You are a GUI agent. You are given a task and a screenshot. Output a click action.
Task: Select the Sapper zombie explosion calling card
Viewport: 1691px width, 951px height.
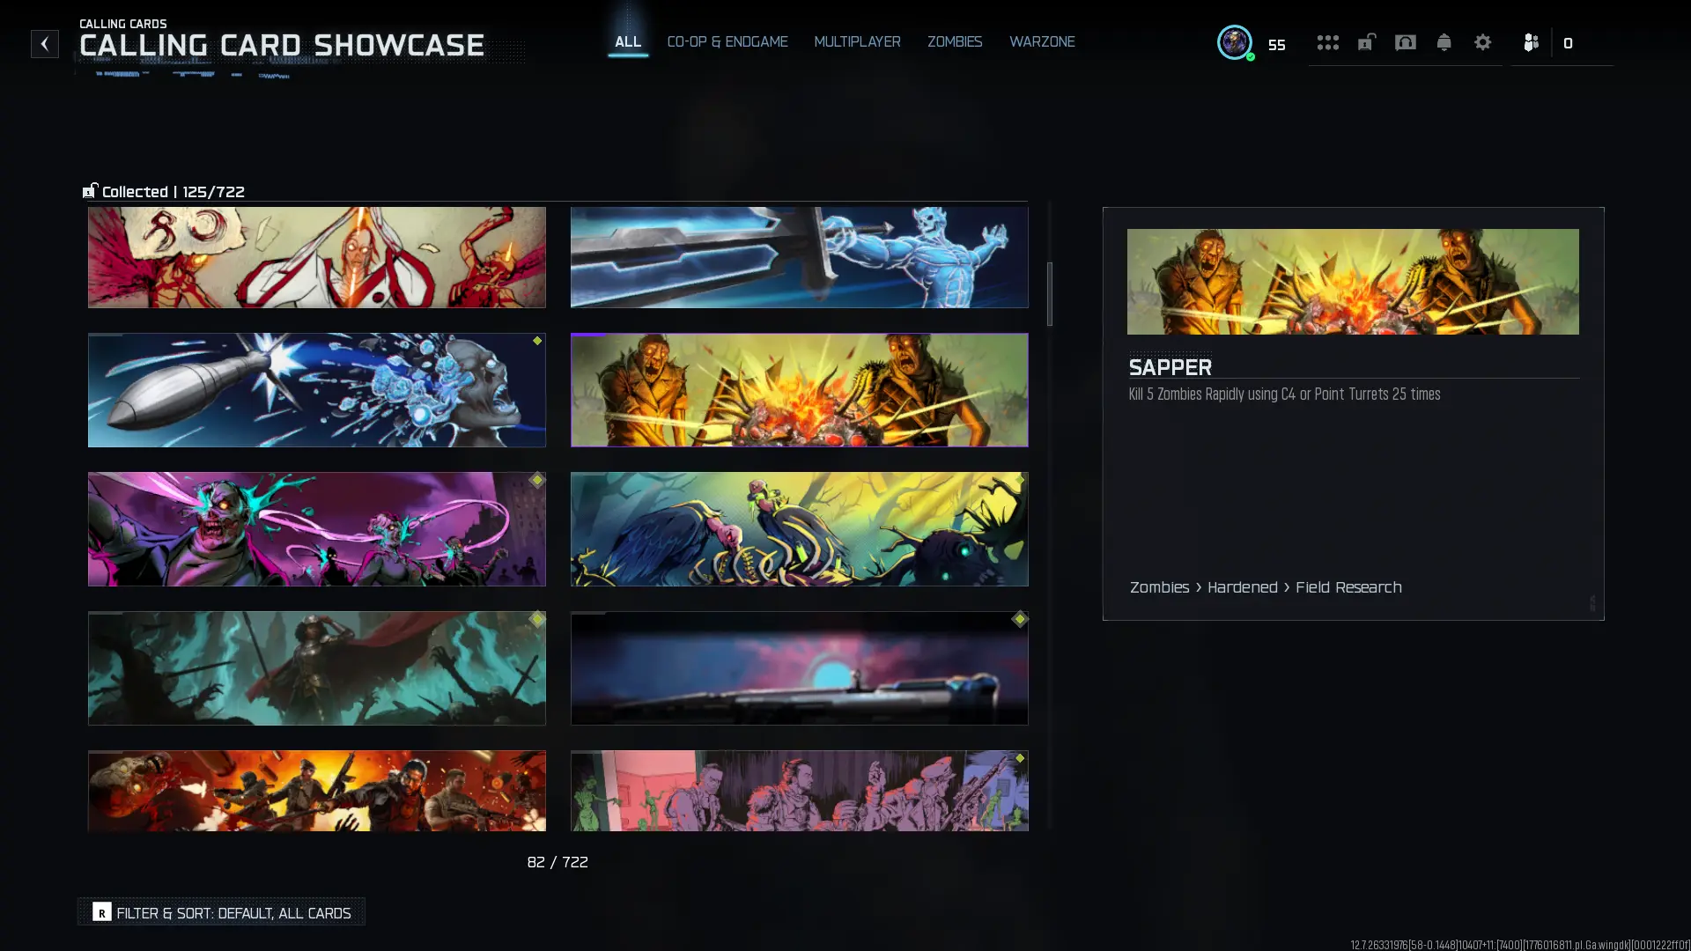(x=799, y=389)
